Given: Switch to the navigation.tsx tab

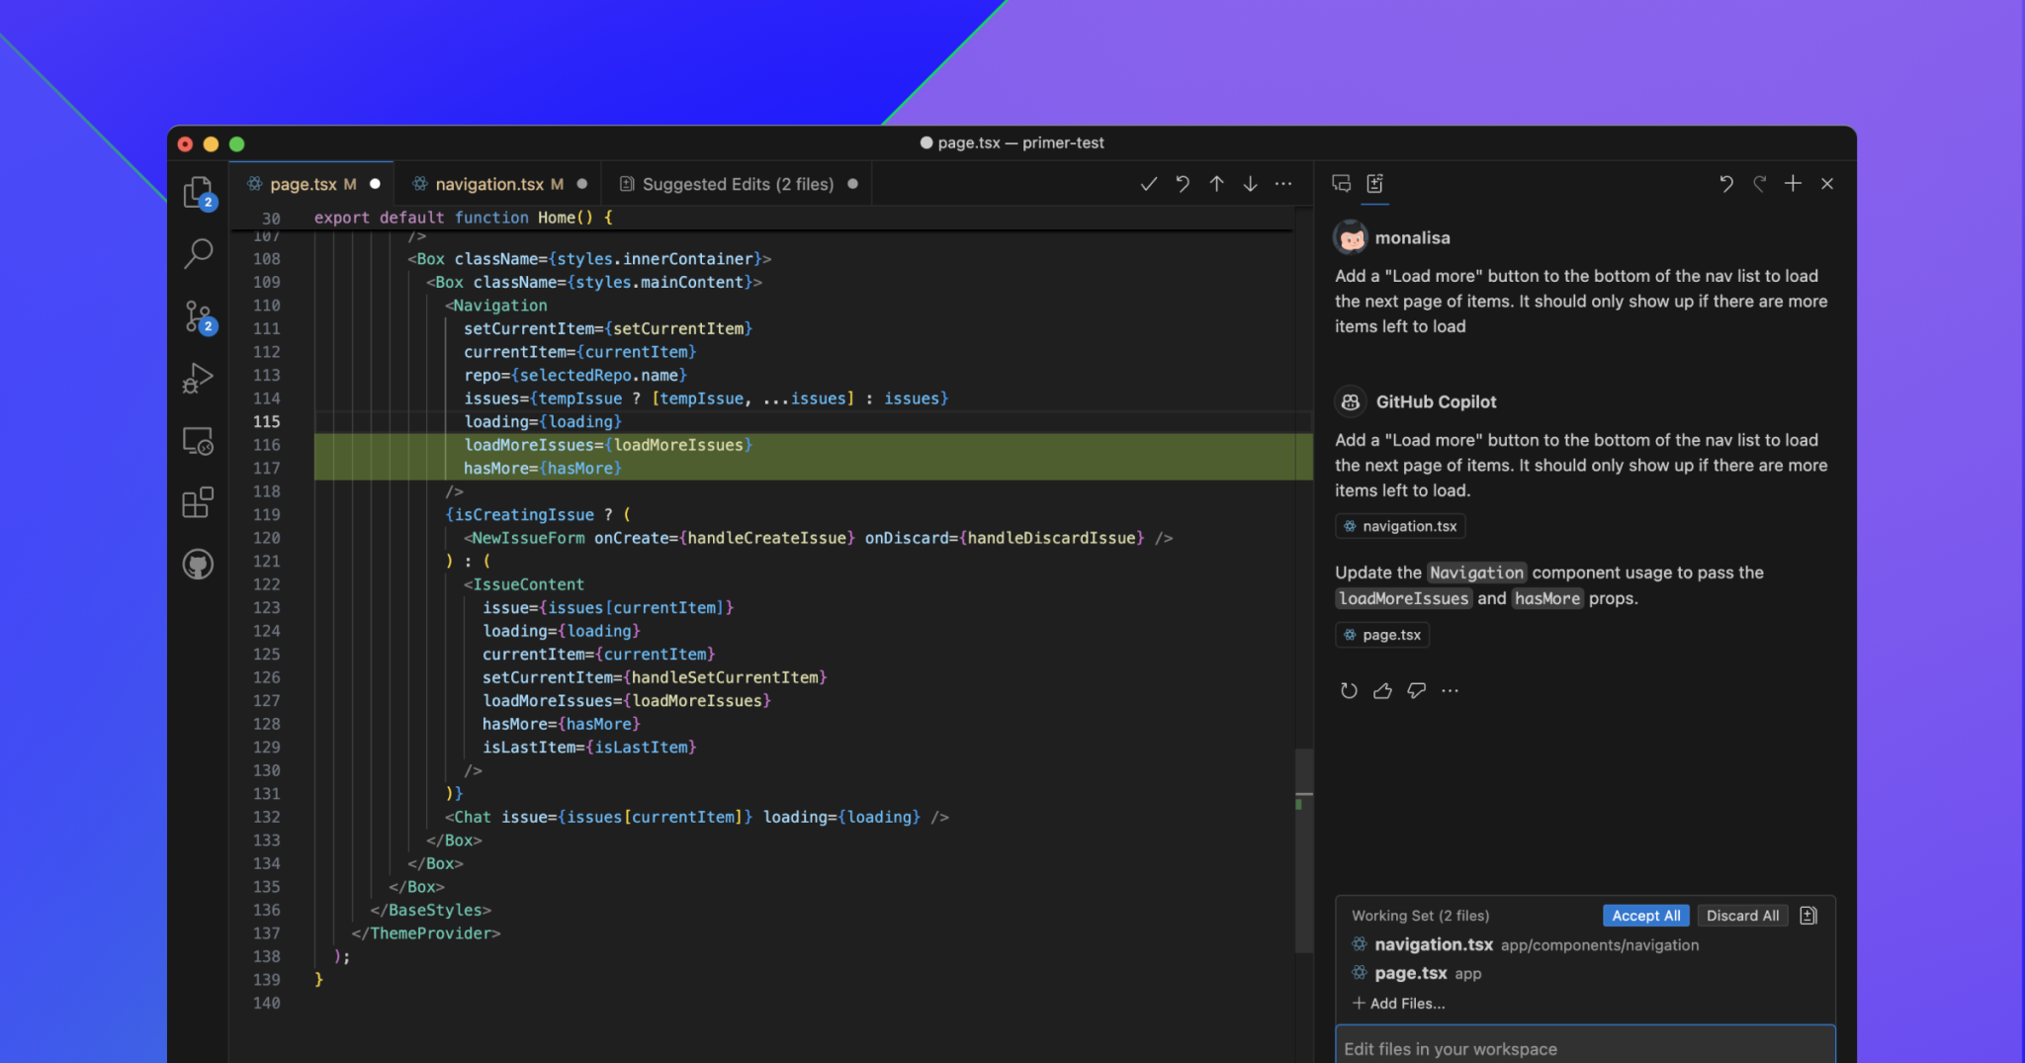Looking at the screenshot, I should tap(488, 184).
